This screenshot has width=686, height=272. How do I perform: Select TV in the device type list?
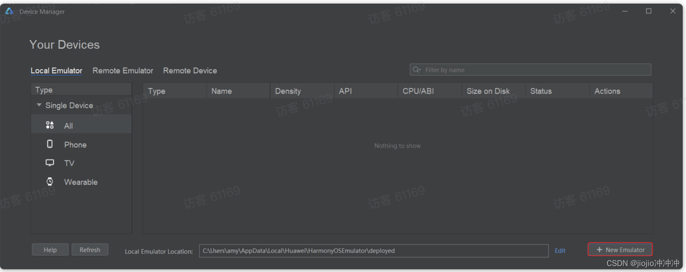81,163
